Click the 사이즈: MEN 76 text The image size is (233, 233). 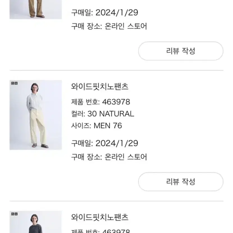pos(97,126)
